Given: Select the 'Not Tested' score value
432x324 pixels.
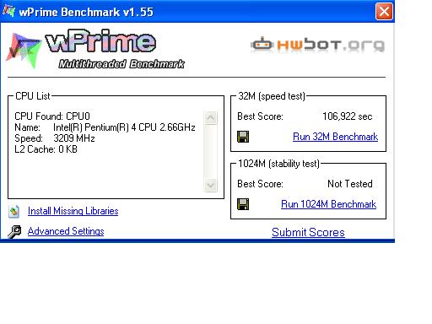Looking at the screenshot, I should click(x=350, y=184).
